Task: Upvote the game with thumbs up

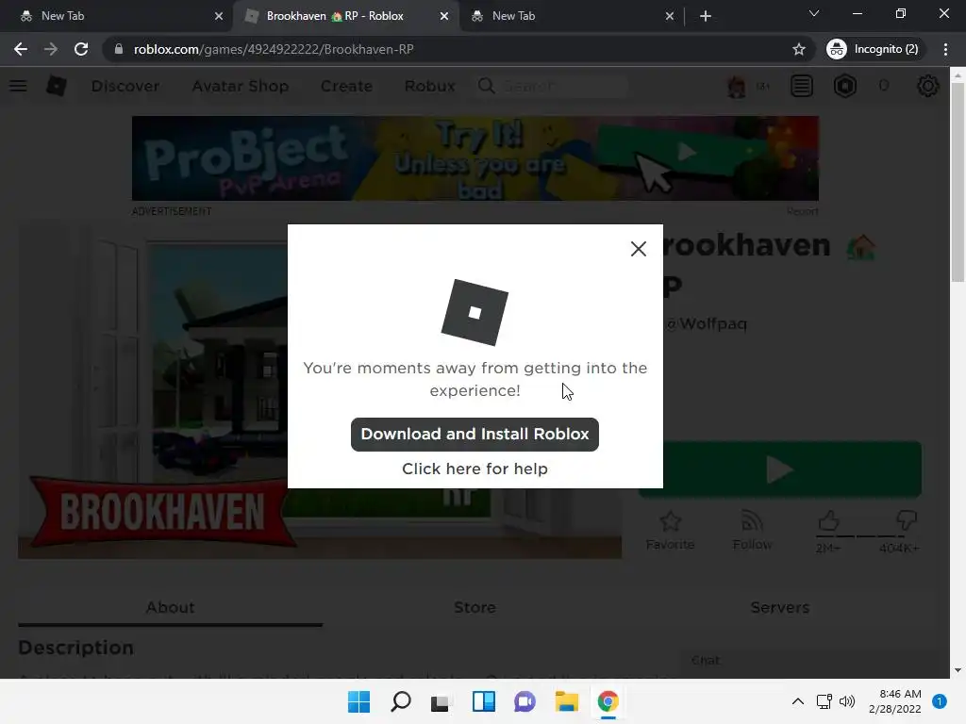Action: 828,521
